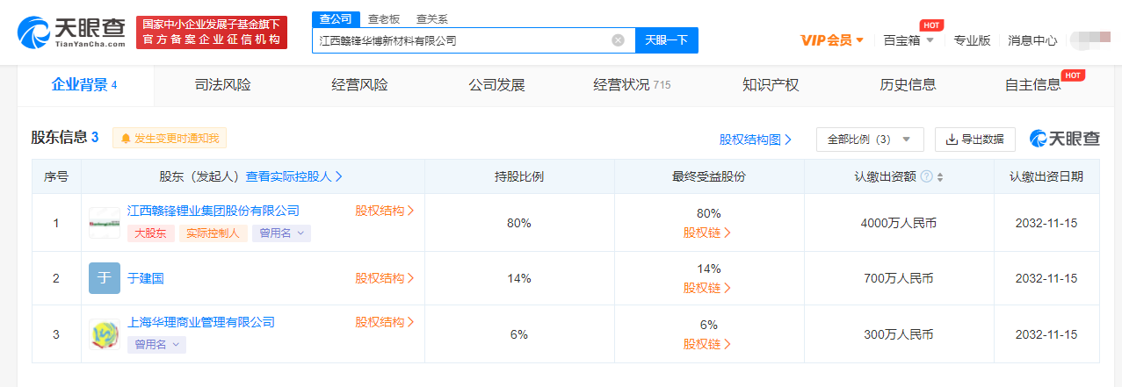Screen dimensions: 1122x387
Task: Click the 导出数据 export button
Action: tap(975, 140)
